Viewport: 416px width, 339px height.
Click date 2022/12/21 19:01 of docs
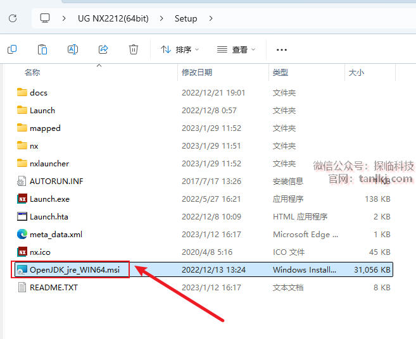pyautogui.click(x=213, y=93)
